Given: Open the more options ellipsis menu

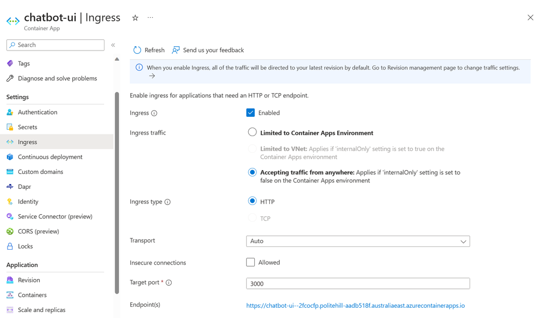Looking at the screenshot, I should (x=150, y=17).
